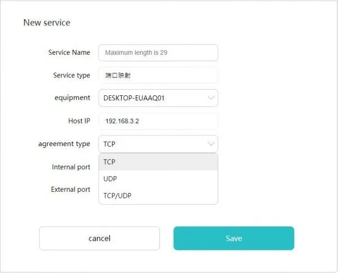Collapse the agreement type combo box showing TCP
This screenshot has height=273, width=338.
coord(152,144)
